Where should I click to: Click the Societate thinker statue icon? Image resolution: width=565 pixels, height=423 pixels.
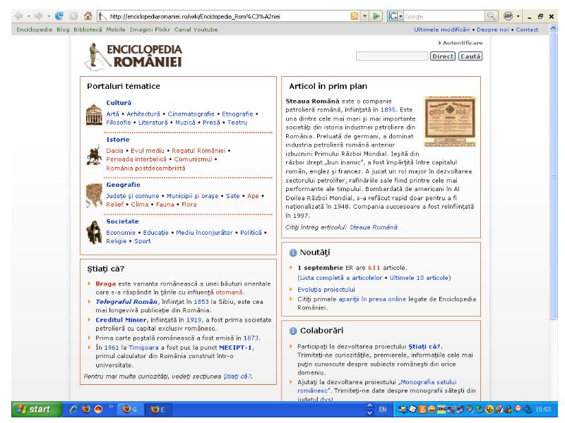coord(94,233)
